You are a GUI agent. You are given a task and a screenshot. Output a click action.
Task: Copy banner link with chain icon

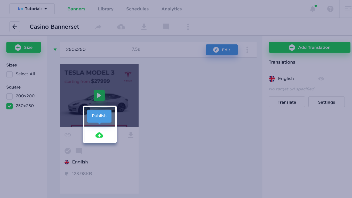pos(68,135)
